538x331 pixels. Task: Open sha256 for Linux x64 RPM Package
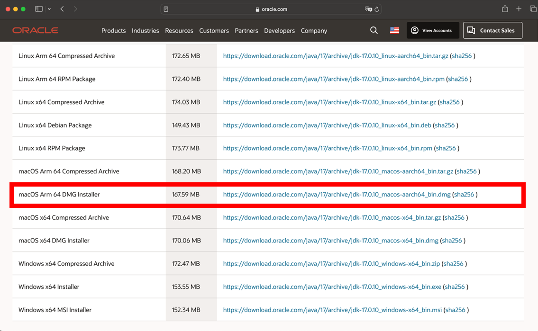[446, 148]
